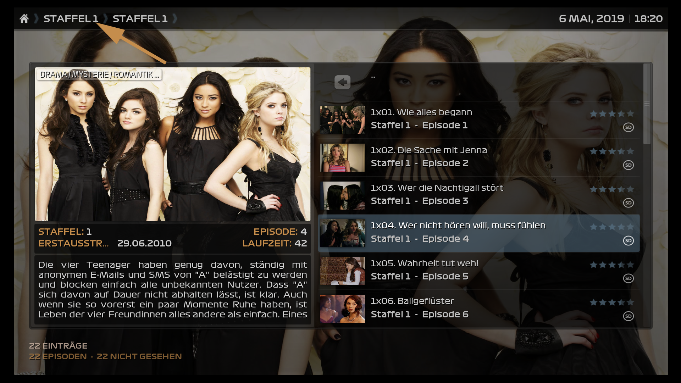Click the STAFFEL: 1 info label
Viewport: 681px width, 383px height.
click(65, 232)
